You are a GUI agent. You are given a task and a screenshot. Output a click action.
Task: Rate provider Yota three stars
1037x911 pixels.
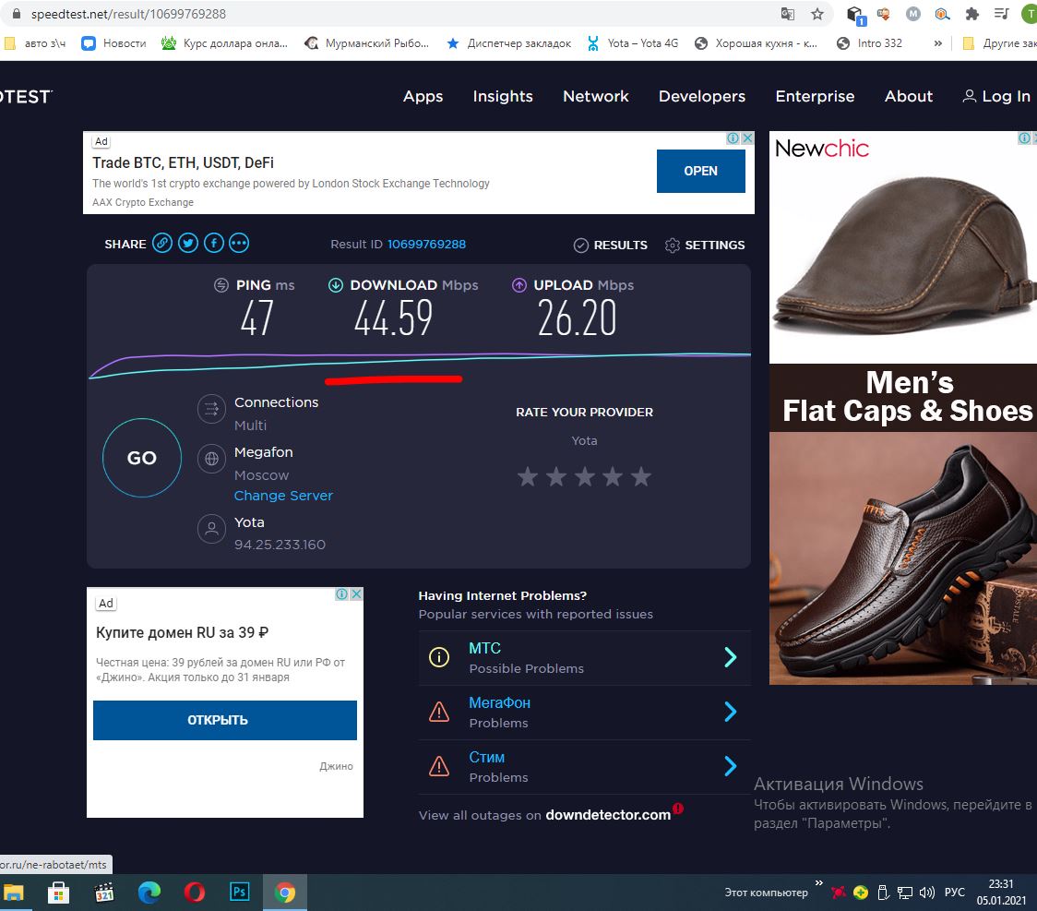(584, 477)
